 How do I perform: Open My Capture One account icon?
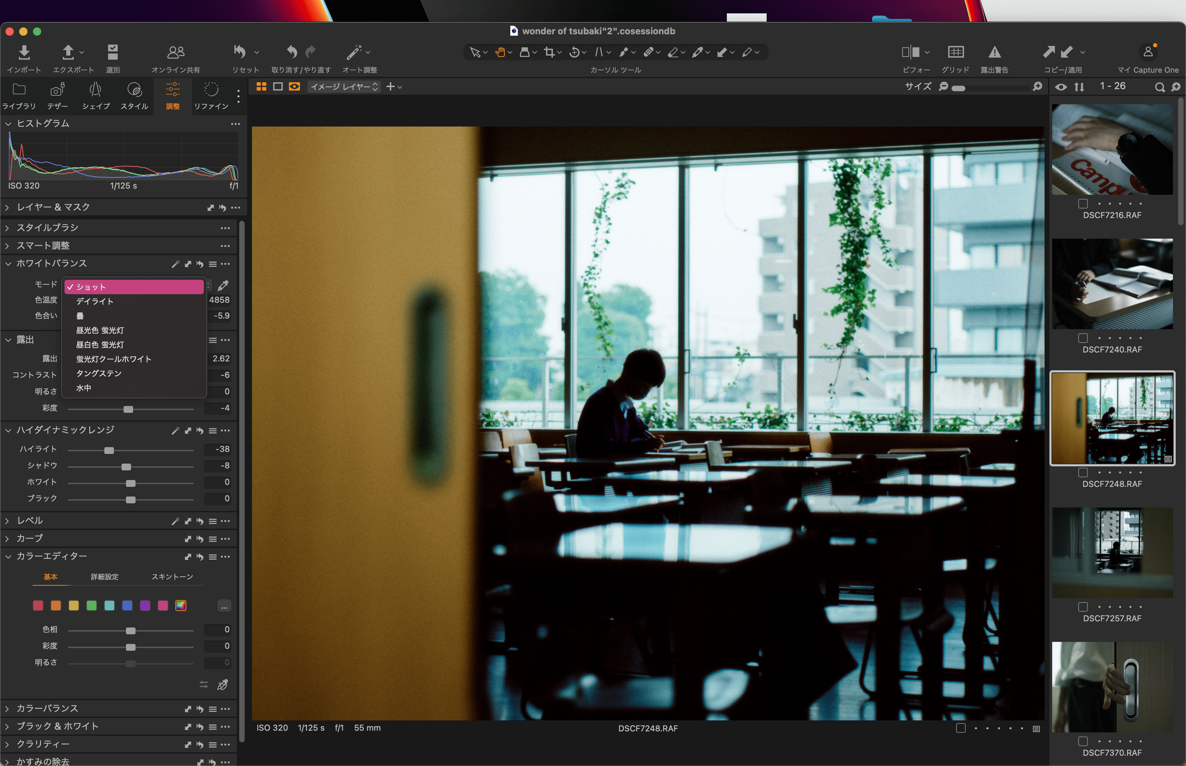[1148, 52]
